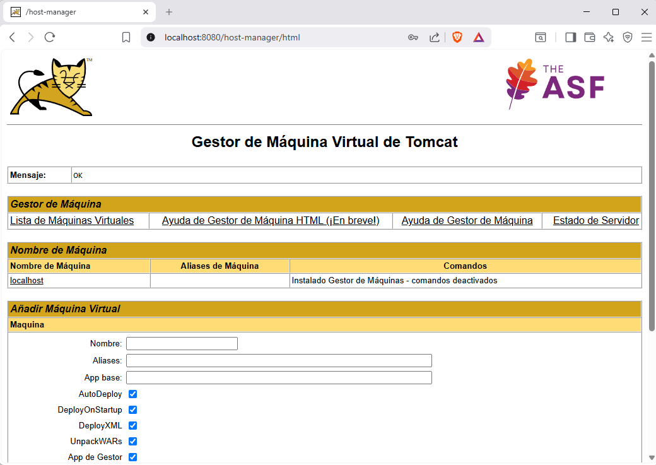This screenshot has height=465, width=656.
Task: Open Brave Rewards triangle icon
Action: 479,37
